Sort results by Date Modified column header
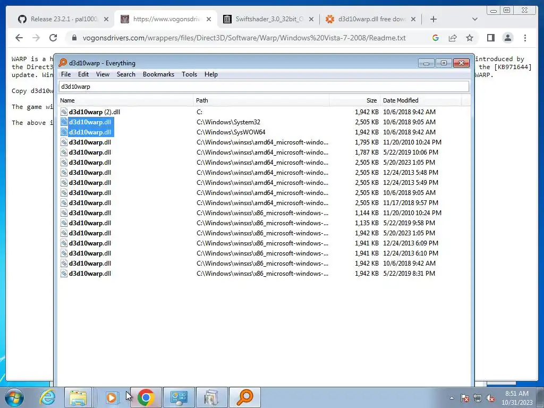The width and height of the screenshot is (544, 408). 421,100
